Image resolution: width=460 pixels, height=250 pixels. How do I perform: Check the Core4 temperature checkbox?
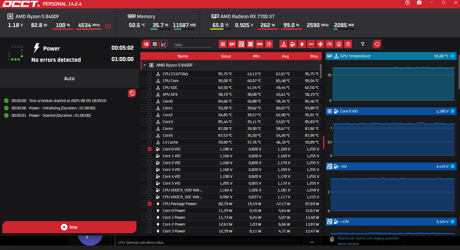click(x=150, y=129)
